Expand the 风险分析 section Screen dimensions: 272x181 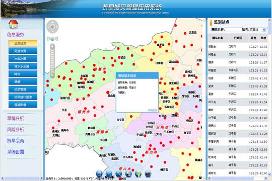16,129
